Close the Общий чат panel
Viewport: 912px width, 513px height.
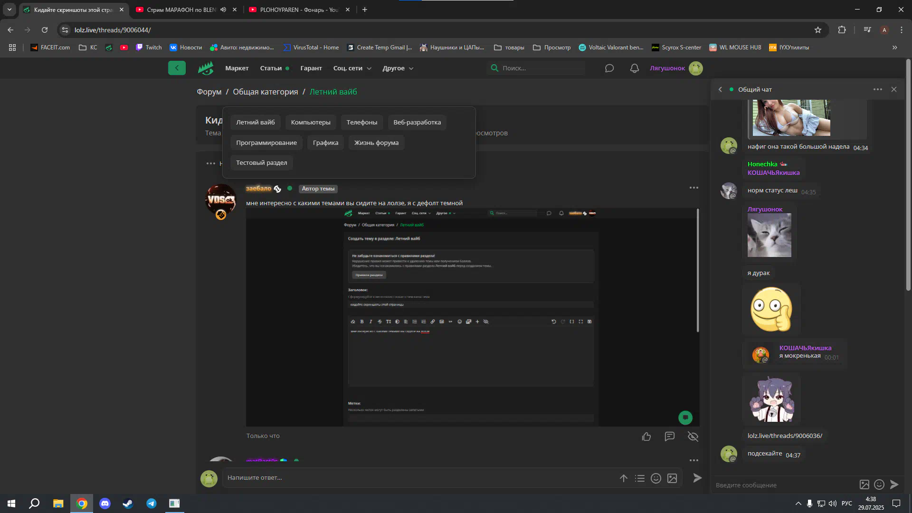coord(894,89)
